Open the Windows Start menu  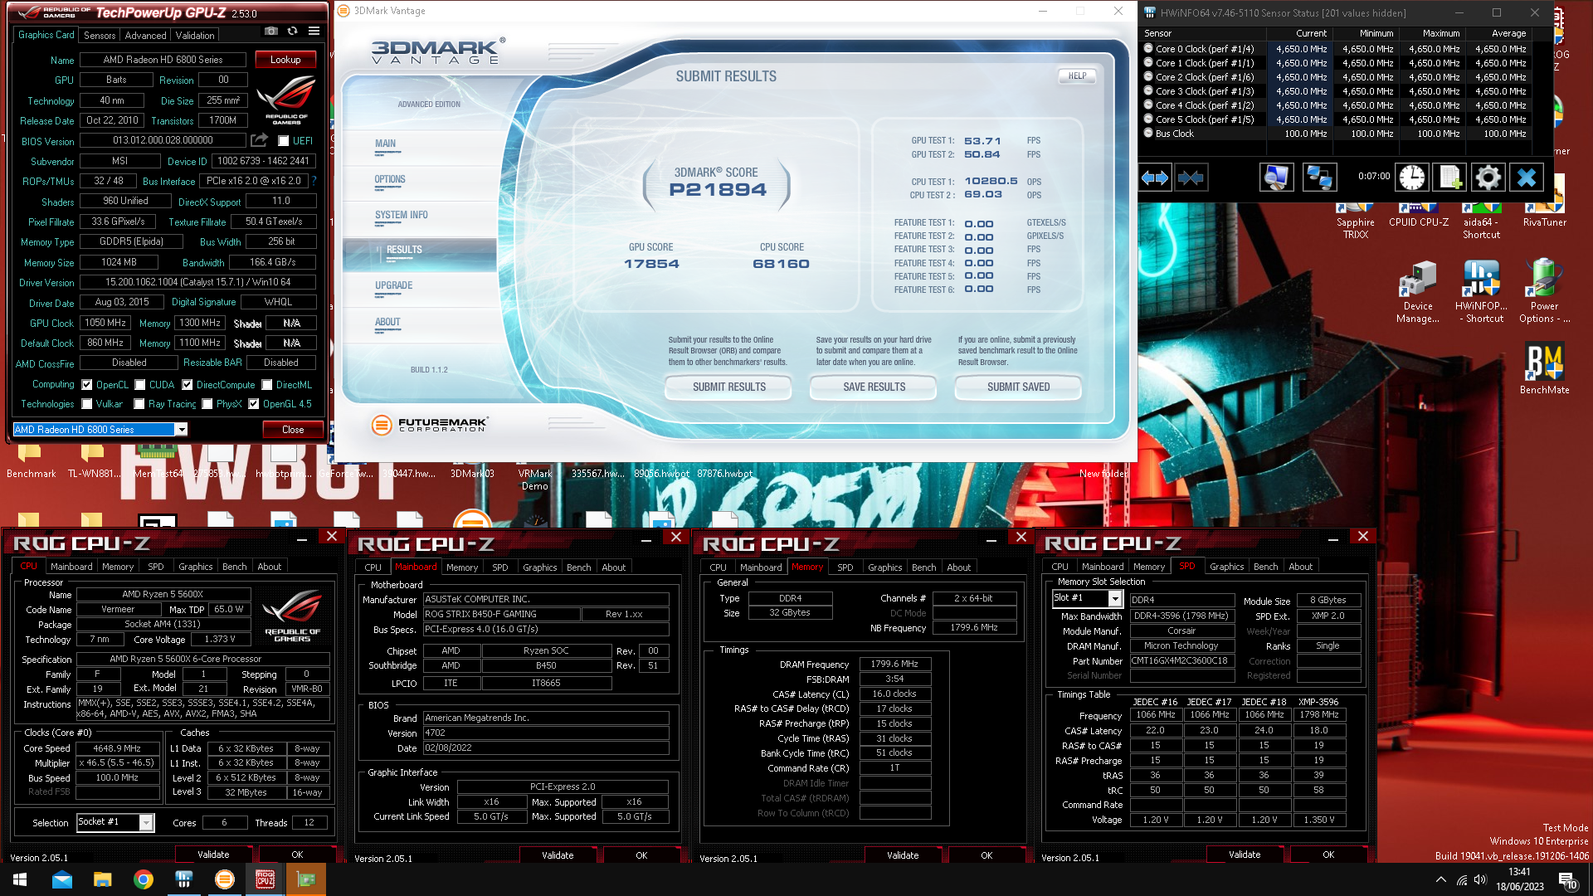point(20,879)
